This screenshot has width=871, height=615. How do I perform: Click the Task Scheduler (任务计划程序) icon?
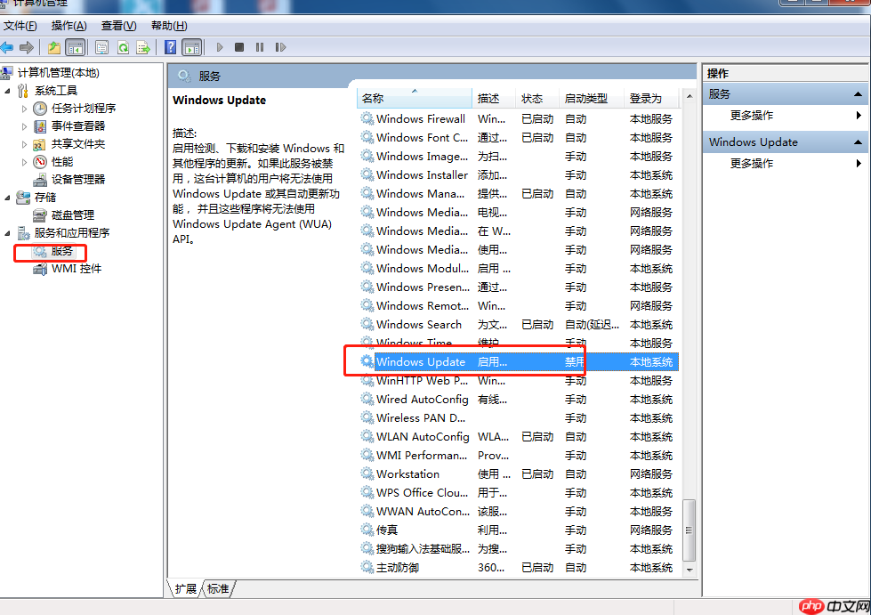click(x=40, y=109)
